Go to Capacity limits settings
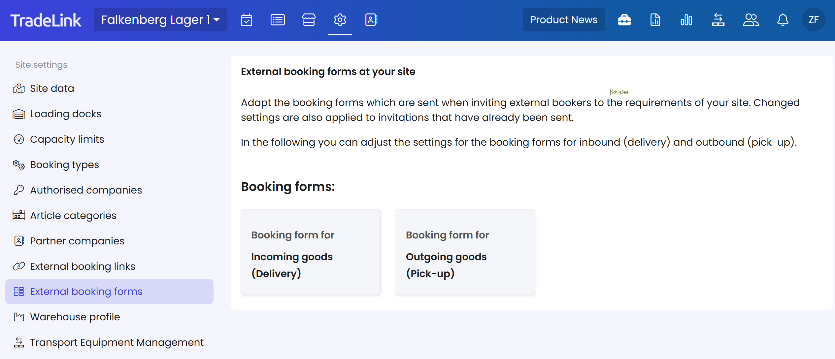Screen dimensions: 835x359 coord(67,139)
